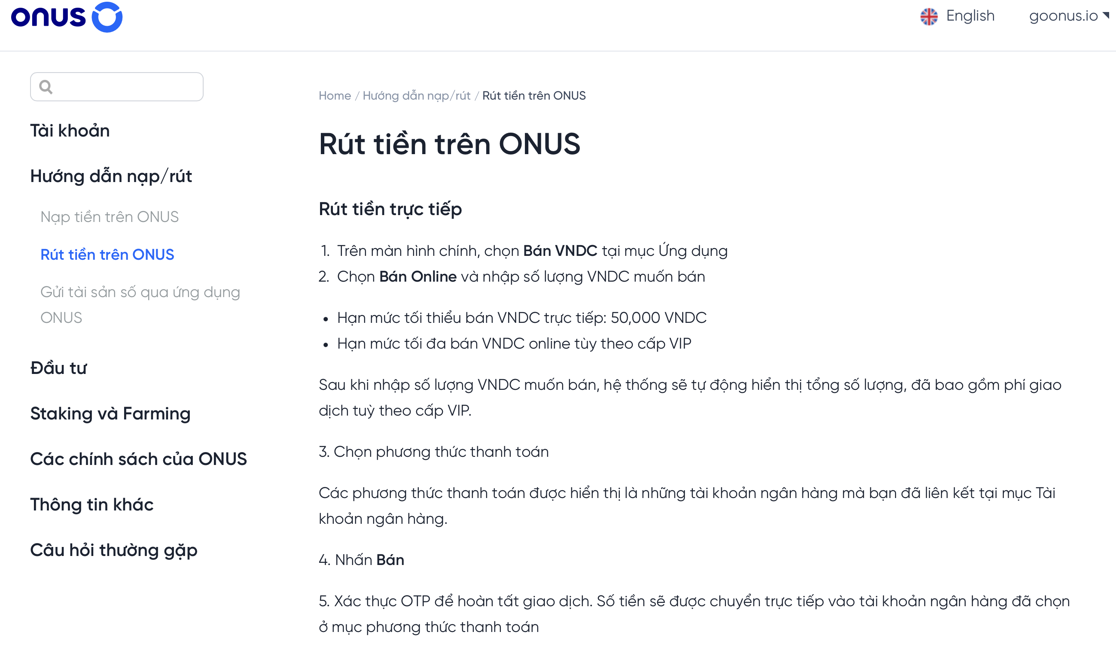
Task: Open Nạp tiền trên ONUS article
Action: [110, 217]
